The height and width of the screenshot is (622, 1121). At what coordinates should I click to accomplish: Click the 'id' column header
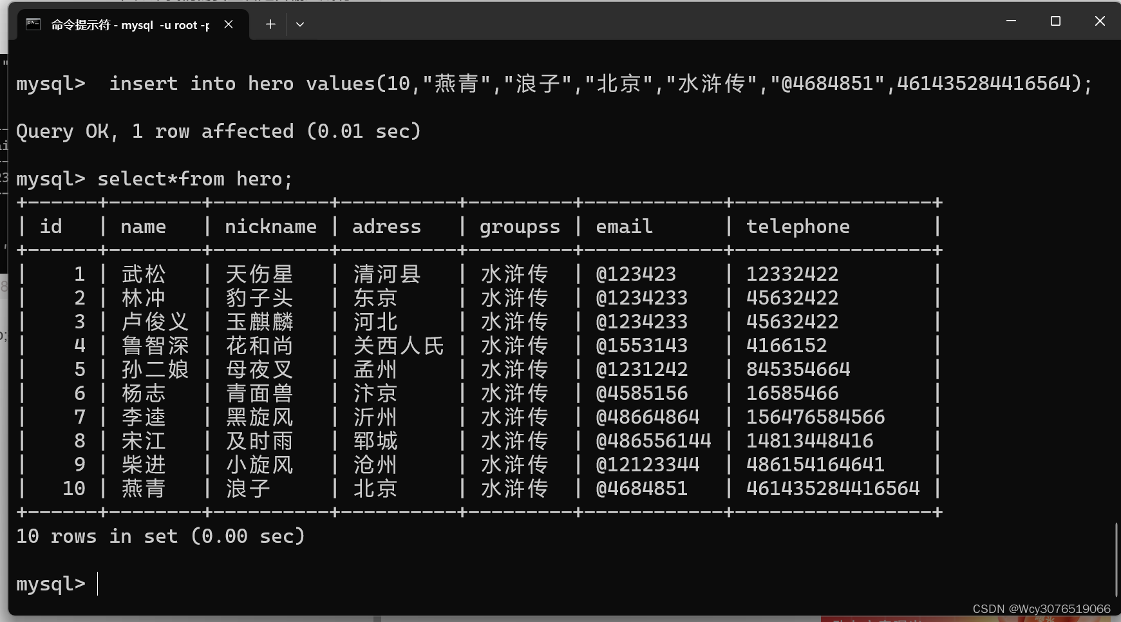(51, 227)
